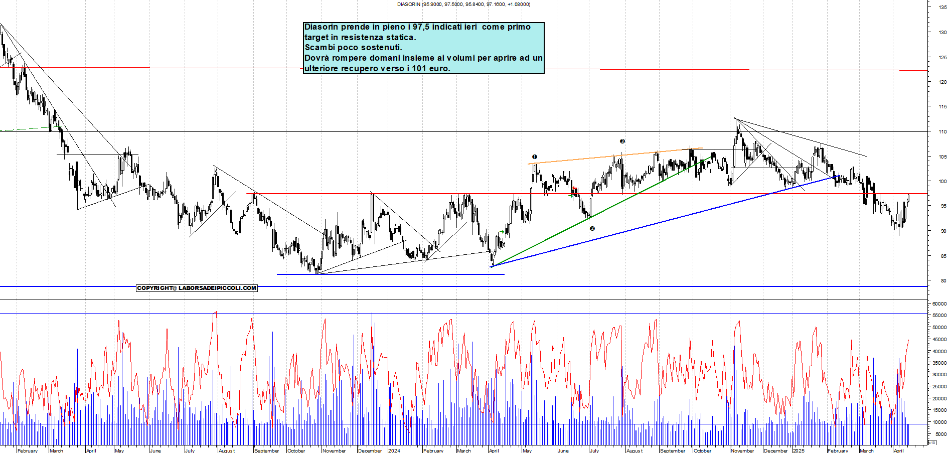Click the February label right after 2024
The width and height of the screenshot is (948, 453).
click(x=433, y=450)
